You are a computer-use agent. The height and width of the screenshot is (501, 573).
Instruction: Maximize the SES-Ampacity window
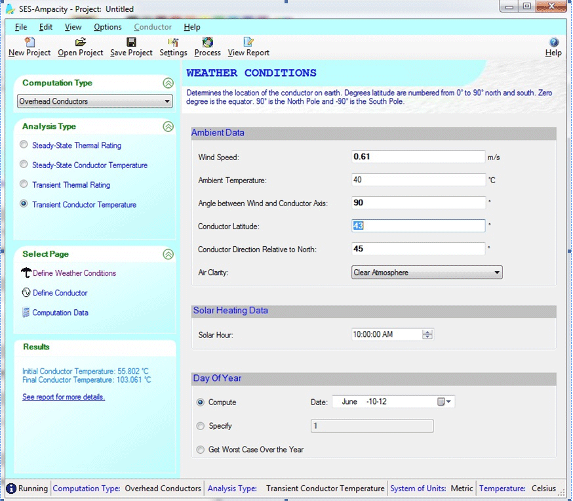click(527, 7)
